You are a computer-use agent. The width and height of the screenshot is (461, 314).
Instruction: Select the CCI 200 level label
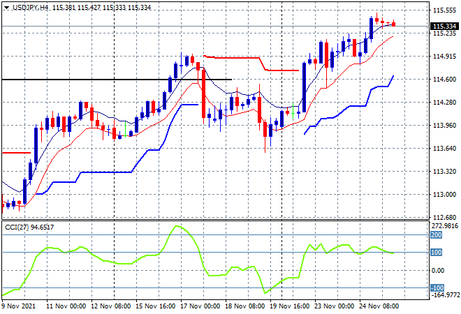[436, 235]
